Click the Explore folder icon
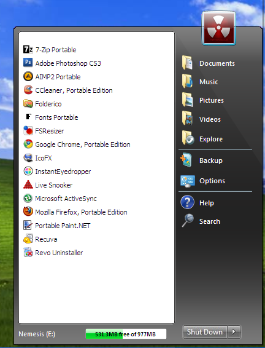Viewport: 265px width, 348px height. (188, 138)
